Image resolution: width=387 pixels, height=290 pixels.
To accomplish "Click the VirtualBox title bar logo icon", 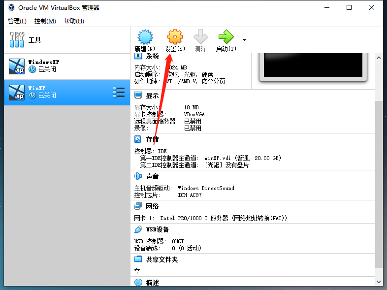I will [x=11, y=8].
